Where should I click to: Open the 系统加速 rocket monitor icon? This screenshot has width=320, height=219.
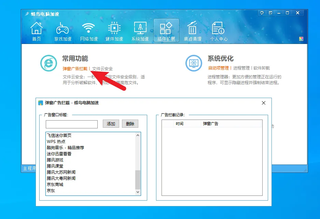pos(140,31)
